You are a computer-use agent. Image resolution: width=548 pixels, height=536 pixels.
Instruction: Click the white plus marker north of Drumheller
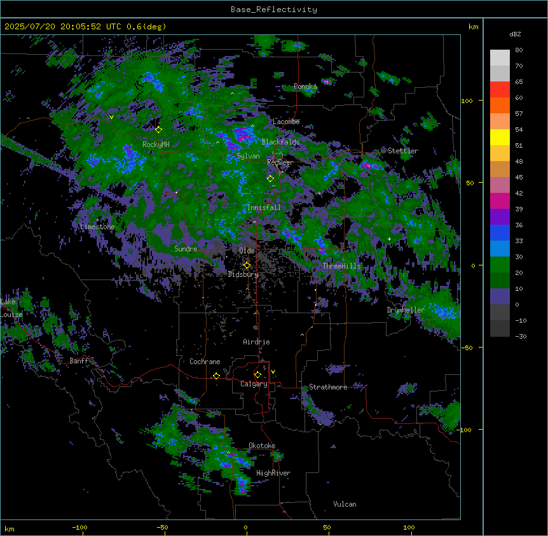coord(389,239)
